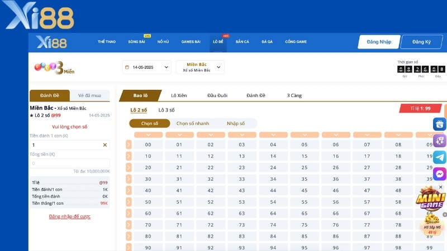Click the 3 Miền lottery logo
This screenshot has height=251, width=447.
point(54,67)
